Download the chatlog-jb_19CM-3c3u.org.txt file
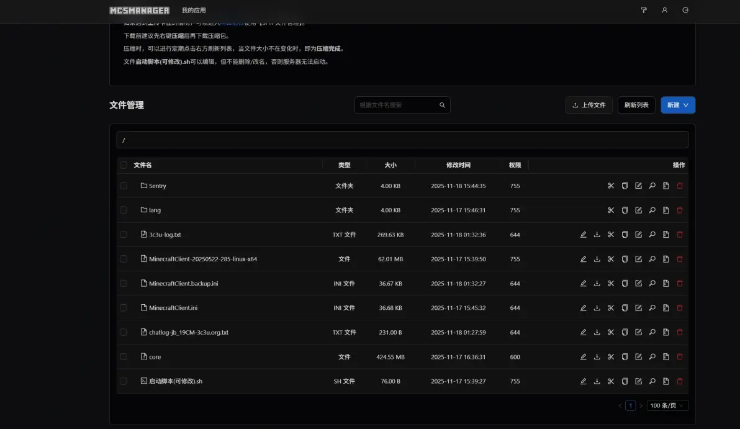This screenshot has width=740, height=429. click(x=597, y=332)
